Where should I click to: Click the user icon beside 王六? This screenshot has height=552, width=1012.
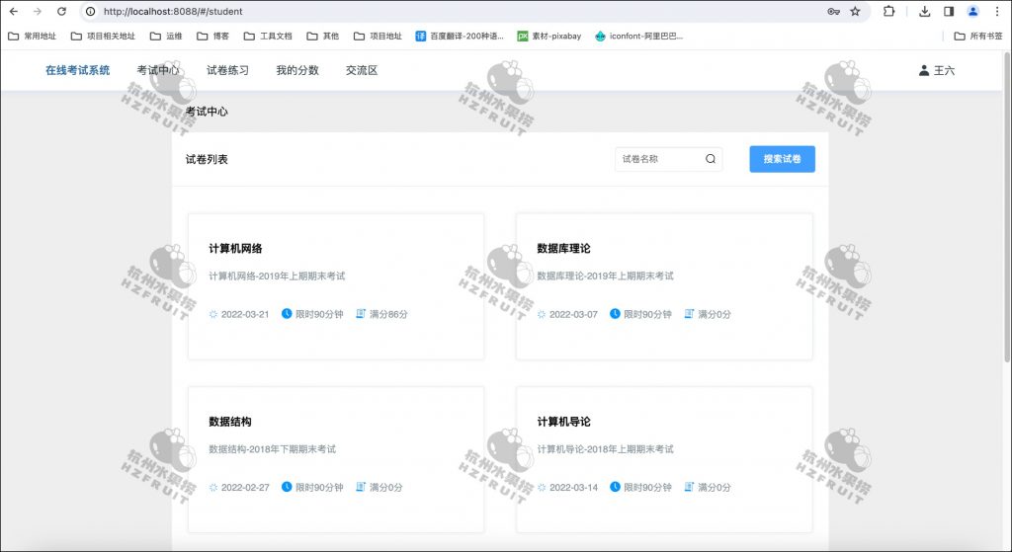coord(924,70)
